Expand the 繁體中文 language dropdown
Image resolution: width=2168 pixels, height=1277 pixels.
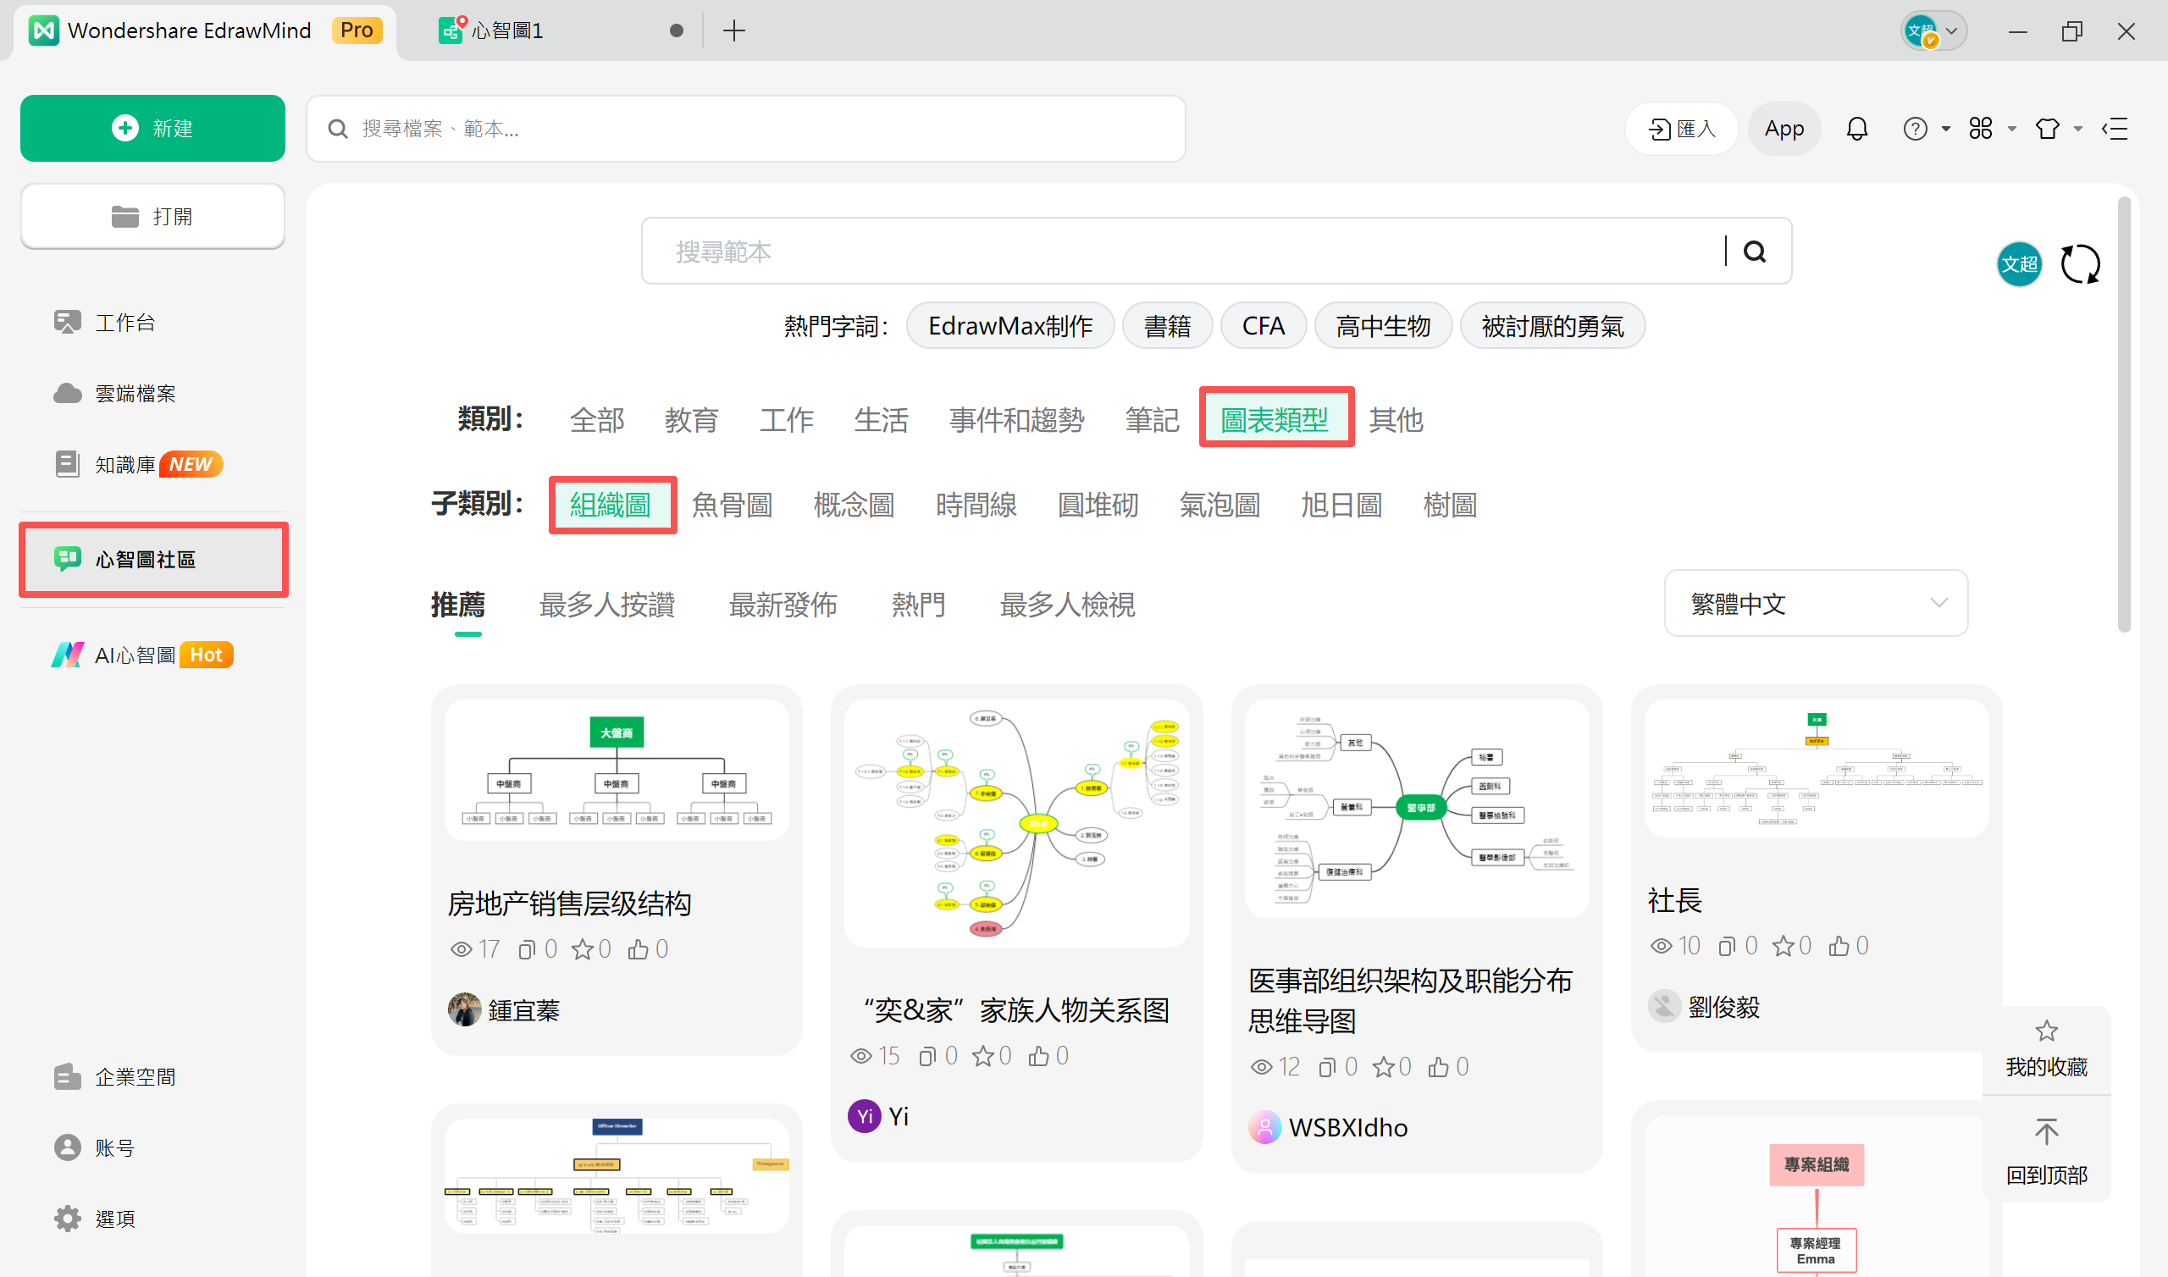pyautogui.click(x=1815, y=603)
